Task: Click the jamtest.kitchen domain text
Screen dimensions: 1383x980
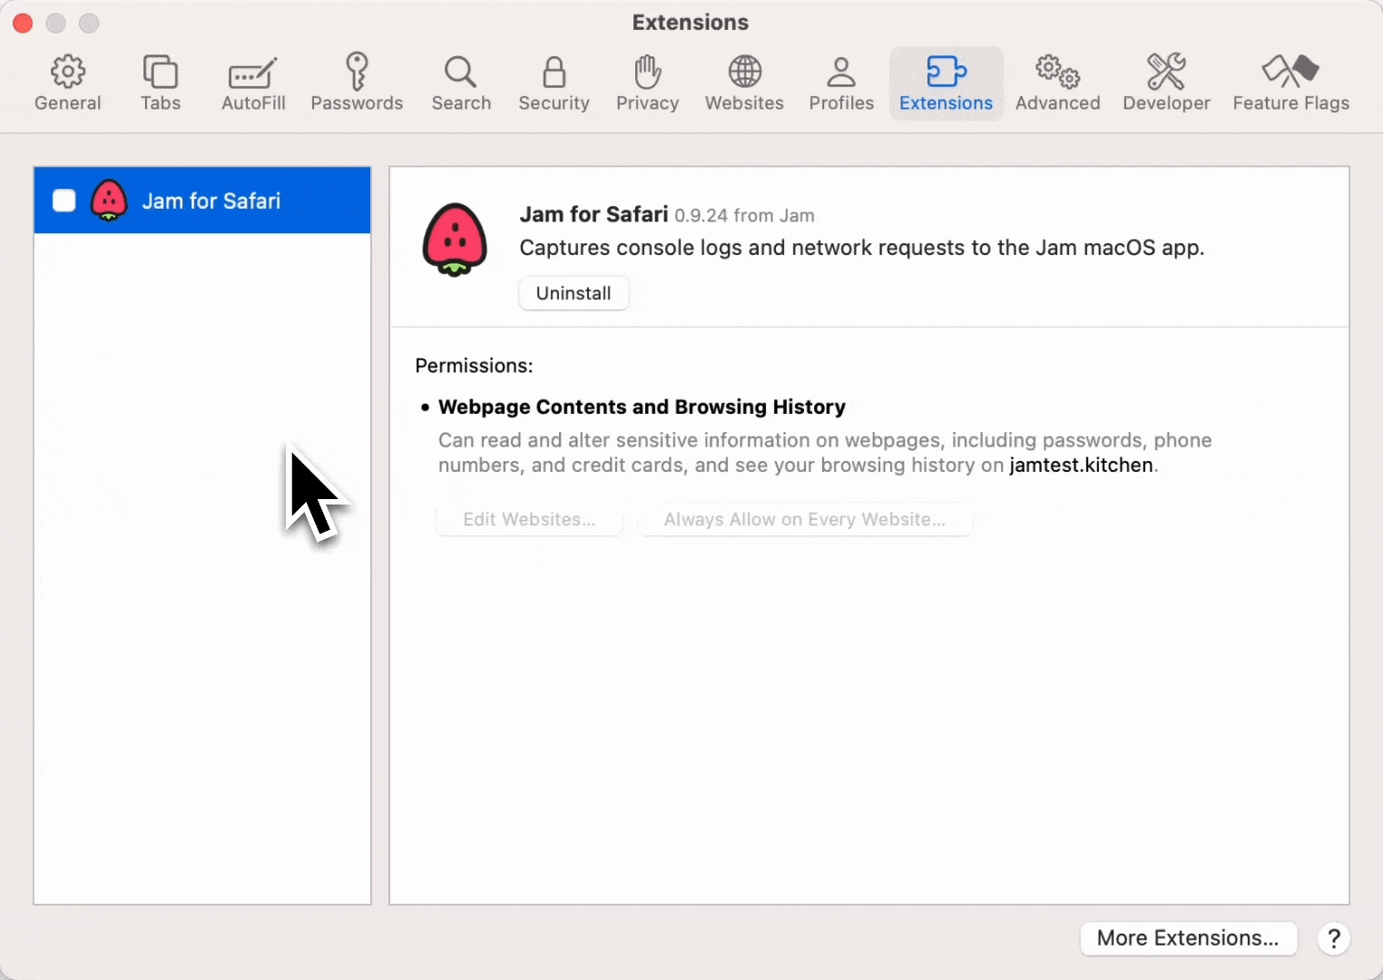Action: [1082, 465]
